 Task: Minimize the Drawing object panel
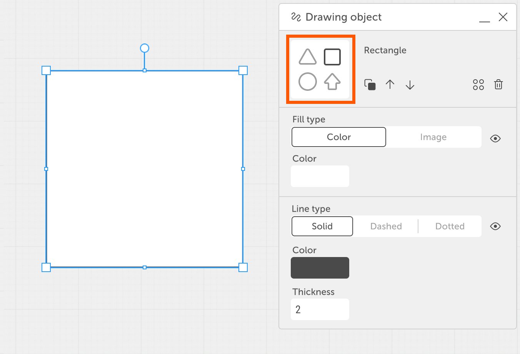point(485,22)
